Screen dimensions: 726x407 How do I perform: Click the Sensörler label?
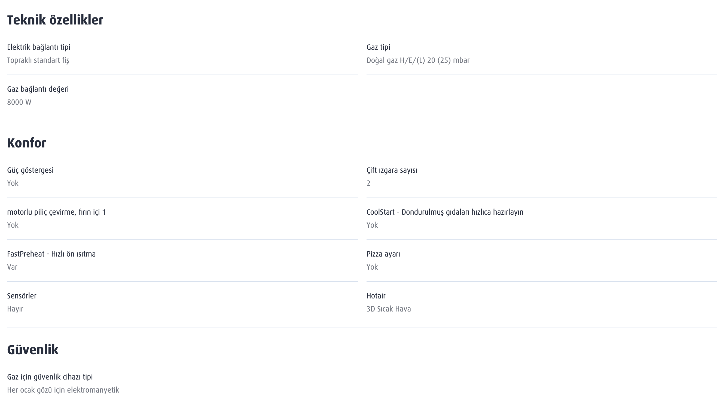pos(22,296)
